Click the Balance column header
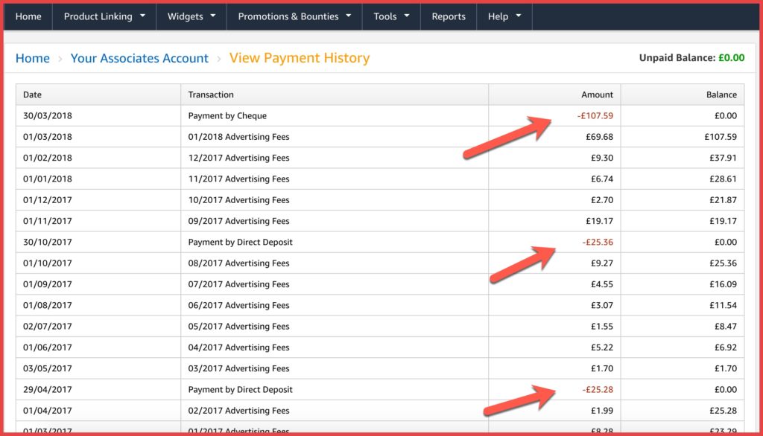The image size is (763, 436). (683, 94)
